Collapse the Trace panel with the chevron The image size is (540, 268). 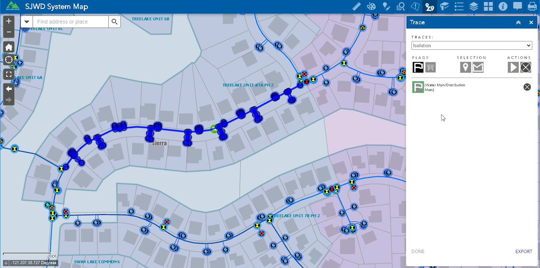pos(518,22)
